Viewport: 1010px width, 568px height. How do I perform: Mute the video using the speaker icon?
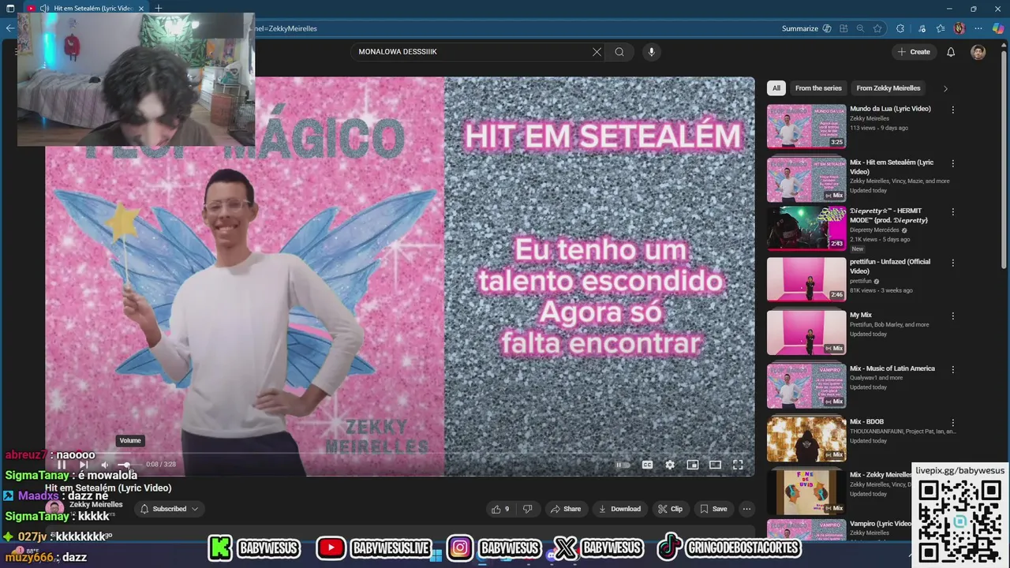pyautogui.click(x=105, y=465)
